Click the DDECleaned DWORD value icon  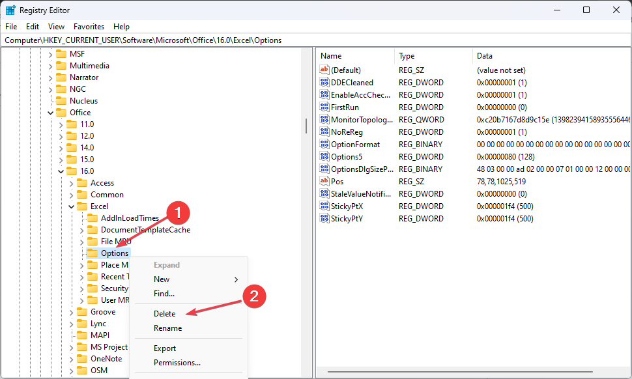tap(324, 83)
